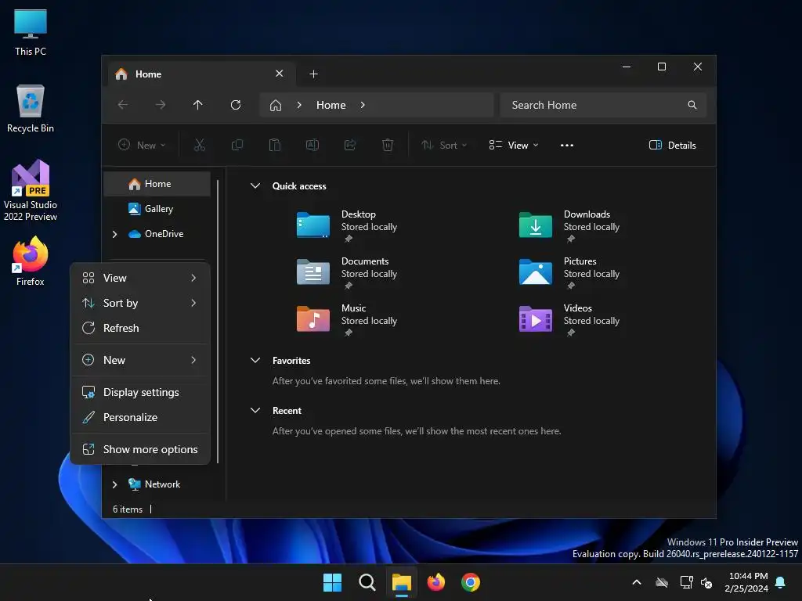Open the Windows Start button
This screenshot has height=601, width=802.
(332, 582)
